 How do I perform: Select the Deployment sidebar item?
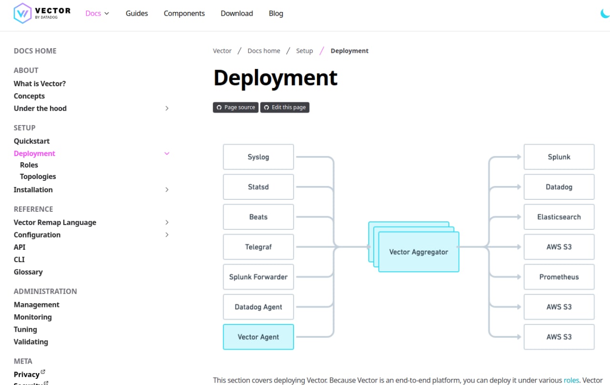(34, 154)
